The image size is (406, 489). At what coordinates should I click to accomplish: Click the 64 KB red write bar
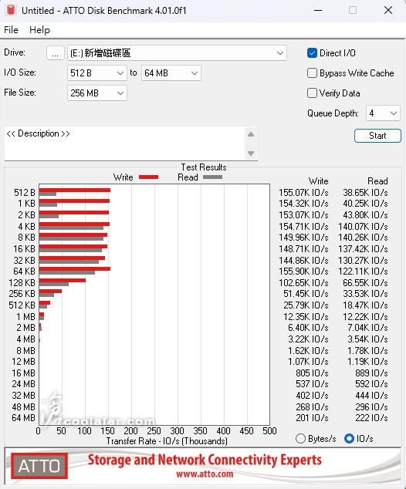[75, 269]
